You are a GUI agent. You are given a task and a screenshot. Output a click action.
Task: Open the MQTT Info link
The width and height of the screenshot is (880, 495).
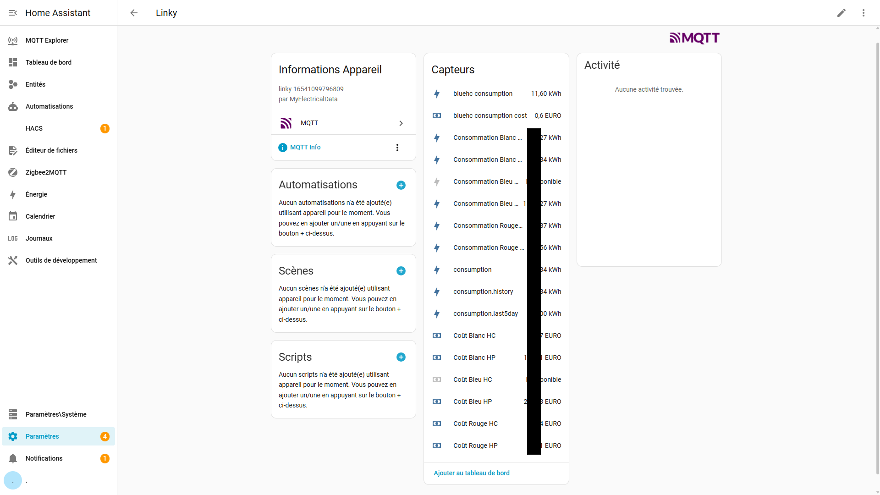pyautogui.click(x=305, y=148)
